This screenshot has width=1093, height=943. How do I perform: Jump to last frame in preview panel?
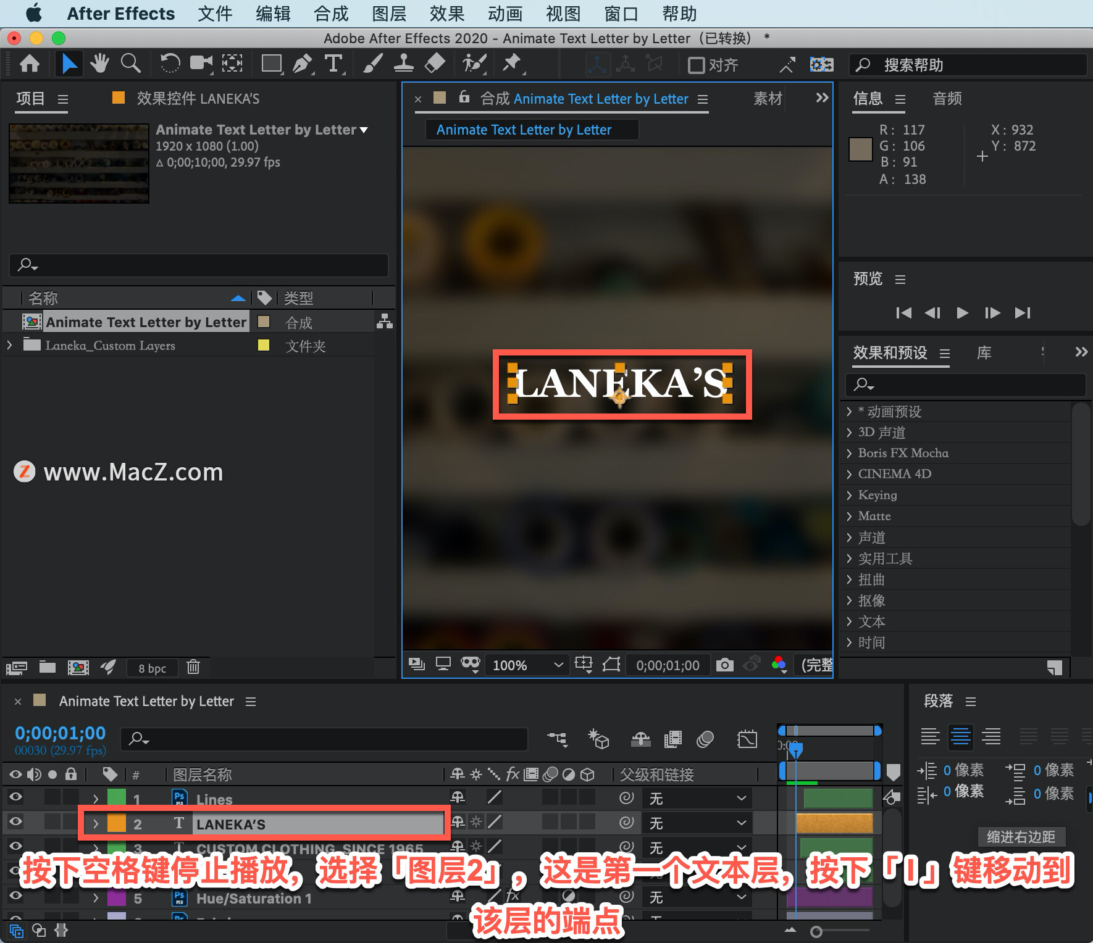click(x=1023, y=313)
